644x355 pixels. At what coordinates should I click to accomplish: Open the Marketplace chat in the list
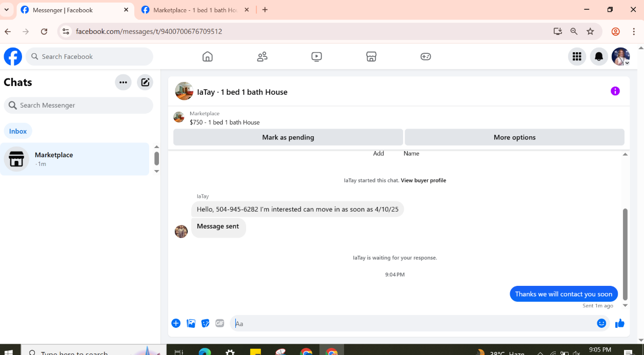[75, 159]
